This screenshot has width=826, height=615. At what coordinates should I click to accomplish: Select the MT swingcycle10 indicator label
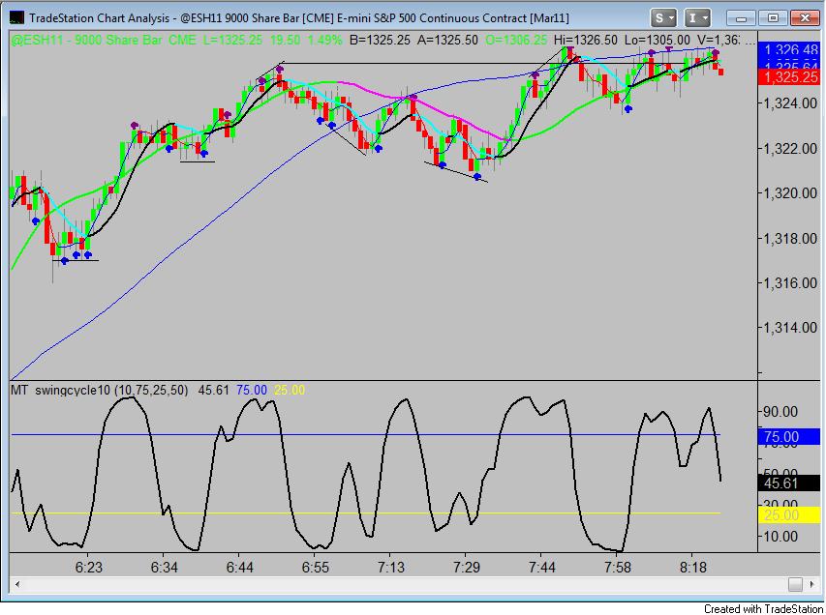[x=100, y=391]
